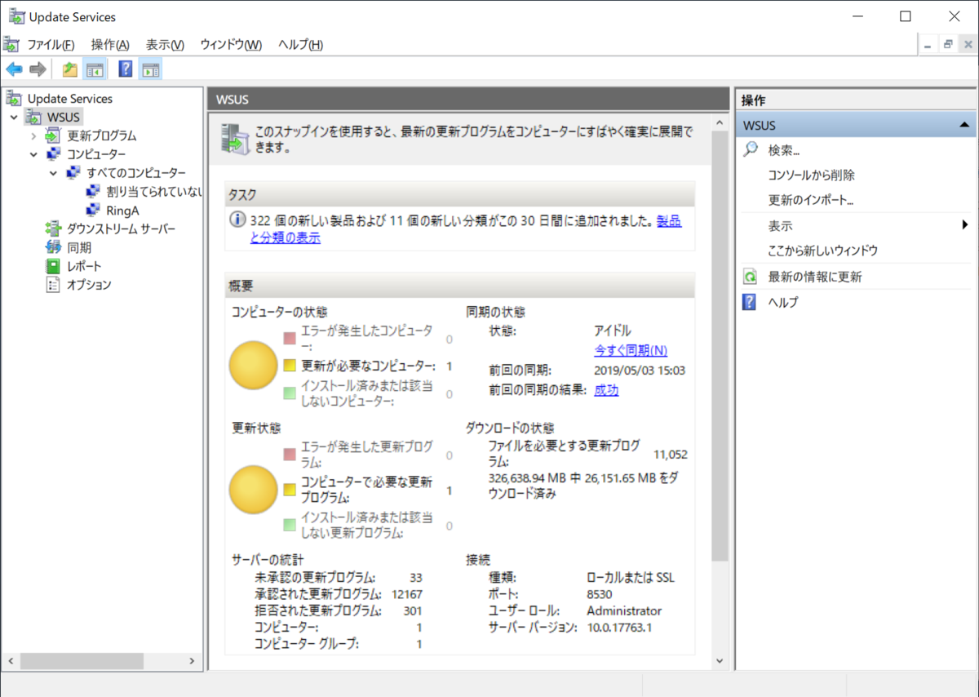
Task: Click the tree pane horizontal scrollbar thumb
Action: (82, 661)
